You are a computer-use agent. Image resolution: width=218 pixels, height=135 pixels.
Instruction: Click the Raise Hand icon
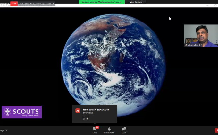tap(109, 129)
